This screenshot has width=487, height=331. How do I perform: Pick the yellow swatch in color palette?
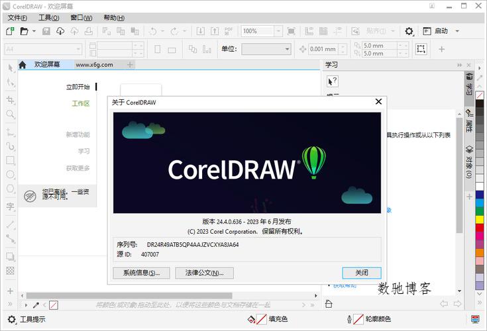pyautogui.click(x=480, y=219)
